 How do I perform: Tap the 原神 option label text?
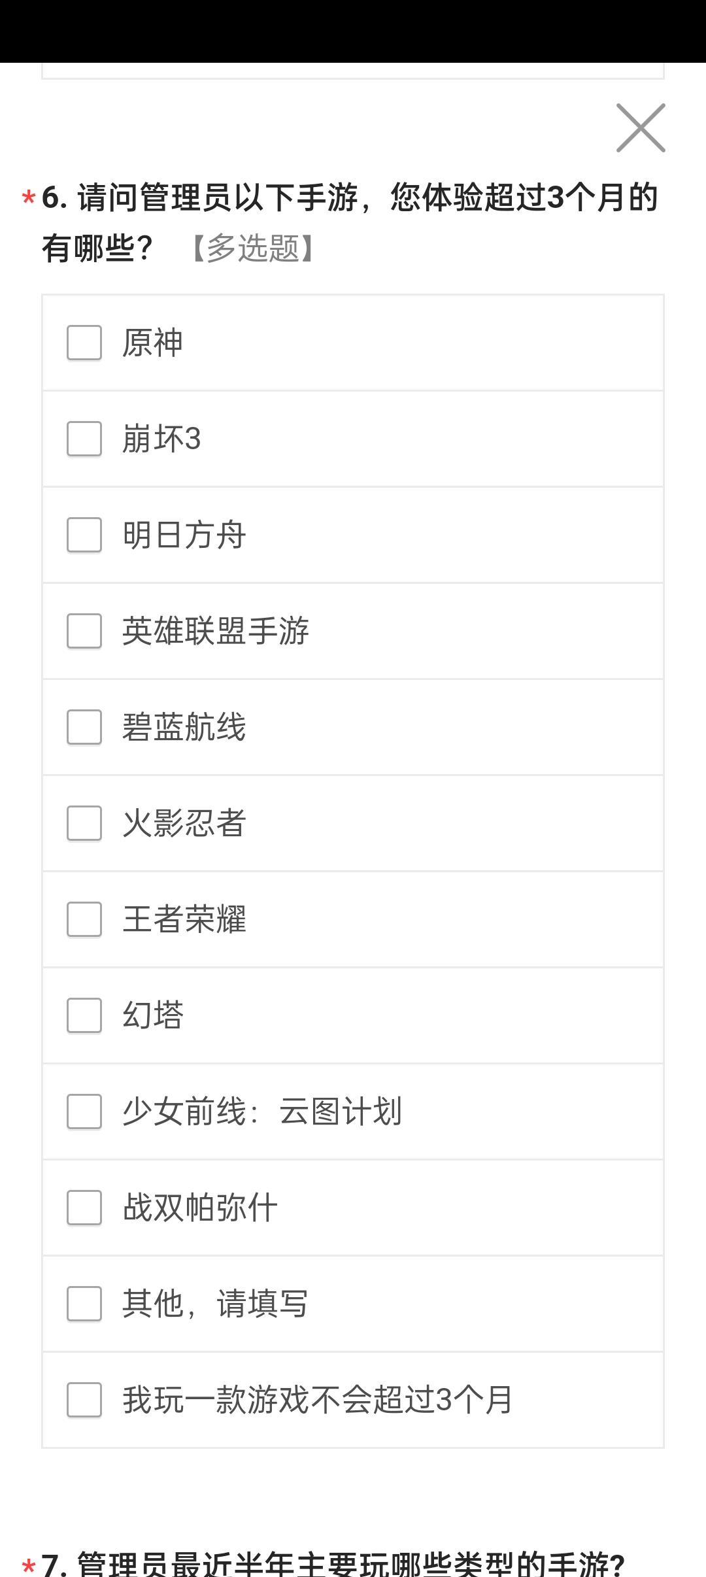click(153, 343)
